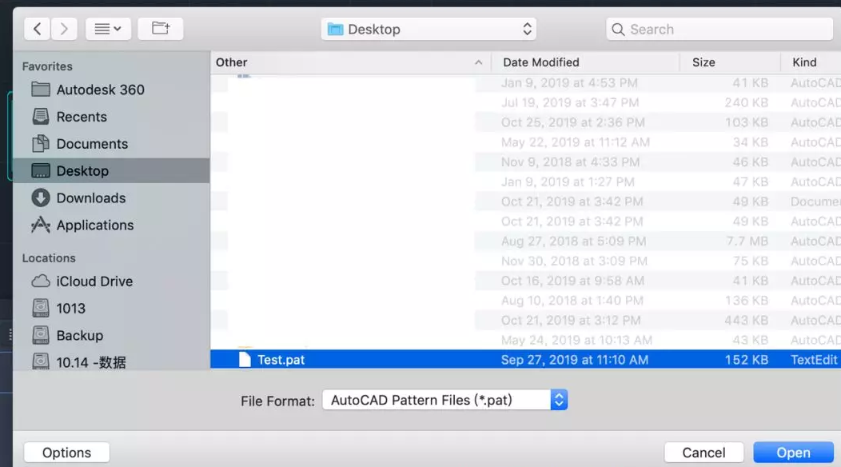841x467 pixels.
Task: Click the File Format blue stepper arrows
Action: [x=559, y=400]
